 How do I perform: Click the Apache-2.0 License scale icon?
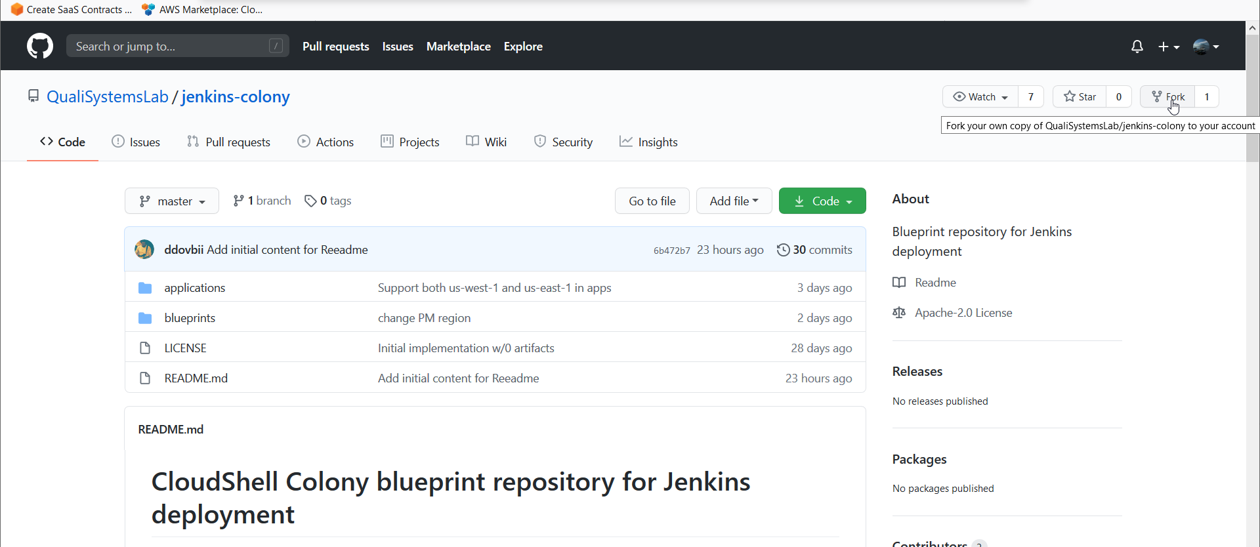coord(899,313)
